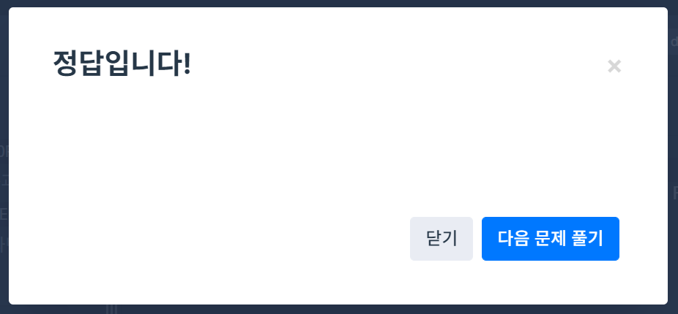Screen dimensions: 678x314
Task: Go to the next problem via 다음 문제 풀기
Action: point(551,239)
